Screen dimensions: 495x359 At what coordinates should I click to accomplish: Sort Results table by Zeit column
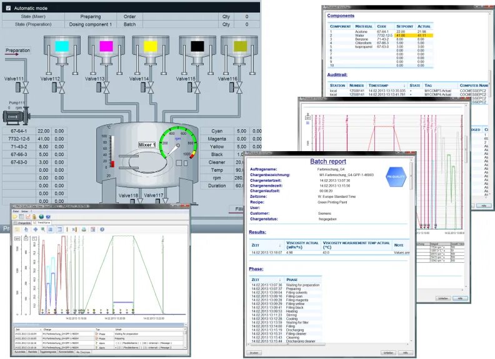(x=266, y=245)
